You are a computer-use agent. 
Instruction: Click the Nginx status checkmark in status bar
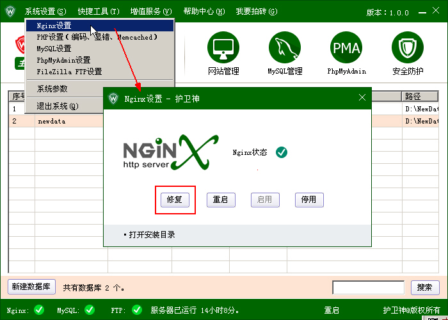(39, 310)
